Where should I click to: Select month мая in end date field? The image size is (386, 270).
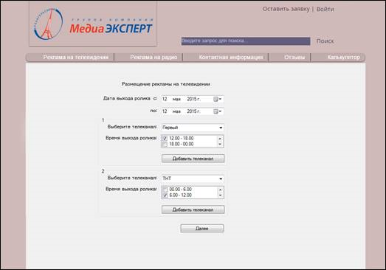[176, 111]
